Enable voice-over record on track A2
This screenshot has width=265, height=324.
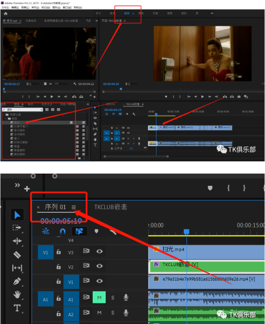(126, 313)
